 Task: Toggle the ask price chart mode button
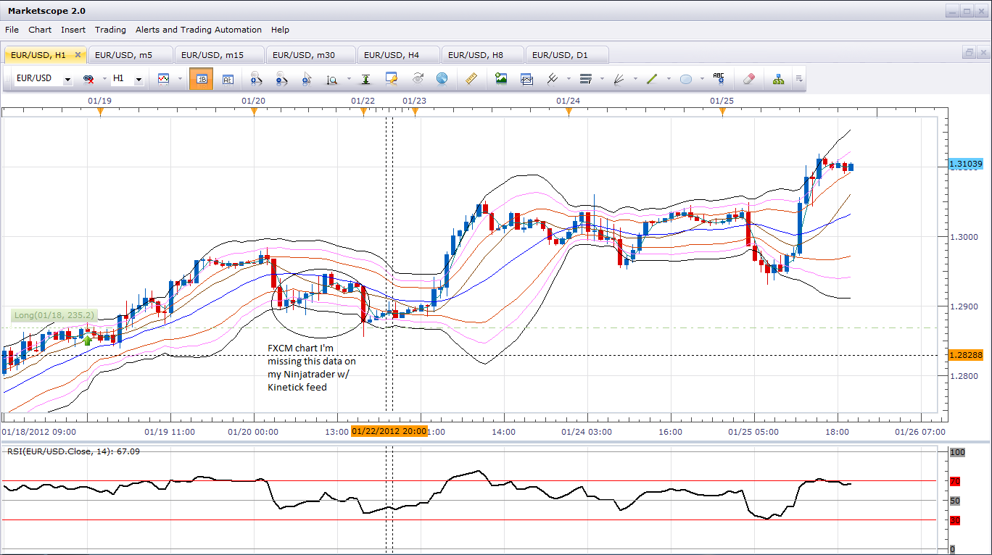point(228,79)
